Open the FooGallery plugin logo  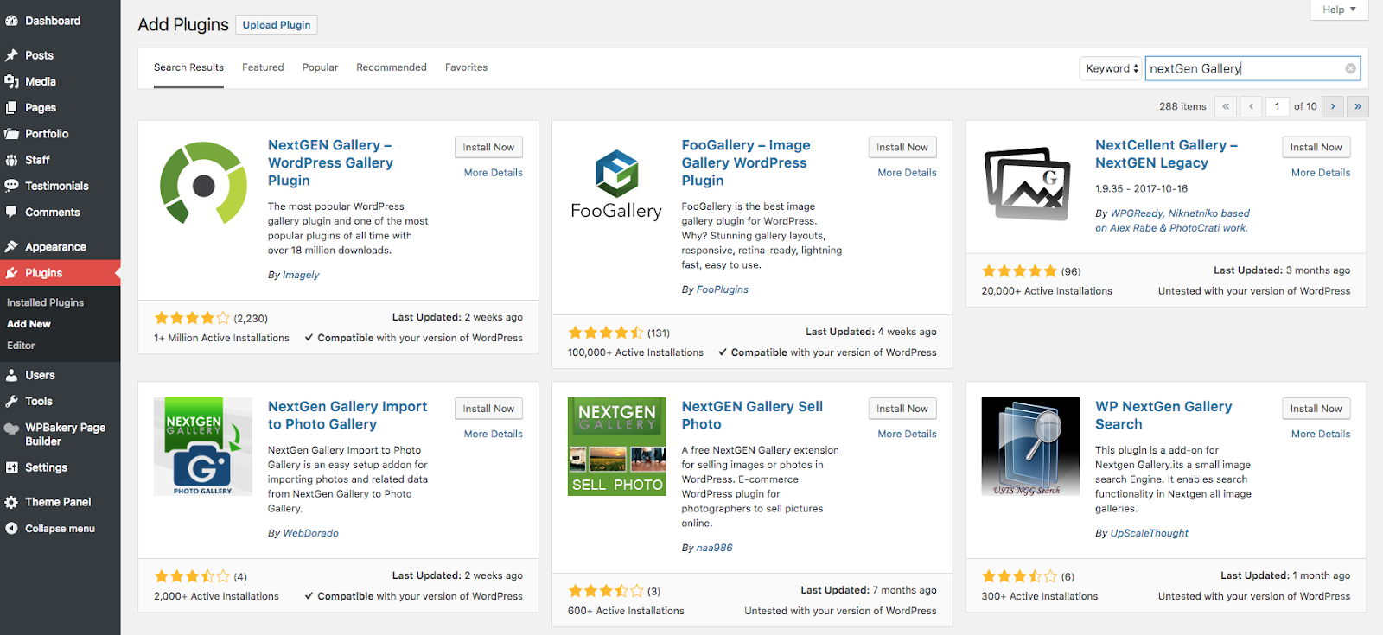[x=616, y=185]
